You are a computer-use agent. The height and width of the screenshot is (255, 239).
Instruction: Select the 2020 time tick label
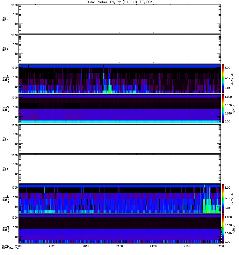coord(52,246)
